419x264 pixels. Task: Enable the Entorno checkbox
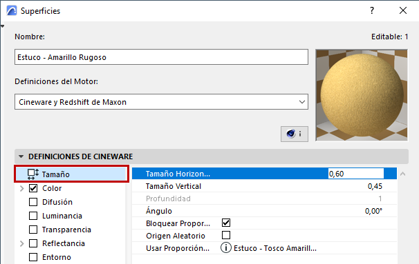coord(33,257)
